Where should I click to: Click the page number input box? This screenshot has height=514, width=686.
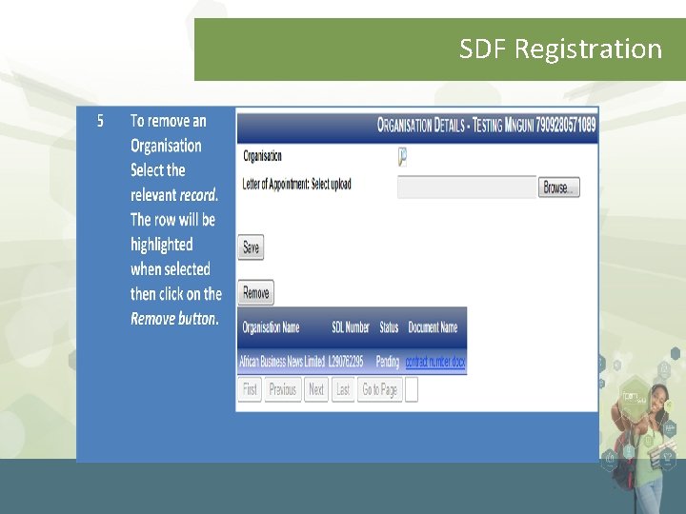point(412,389)
